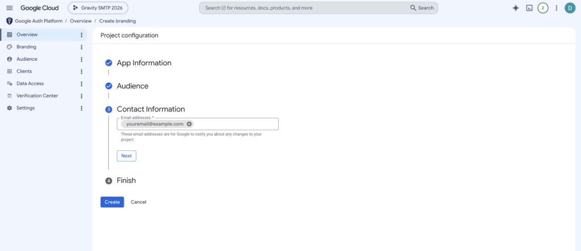Click the Audience person icon
The image size is (581, 251).
10,59
